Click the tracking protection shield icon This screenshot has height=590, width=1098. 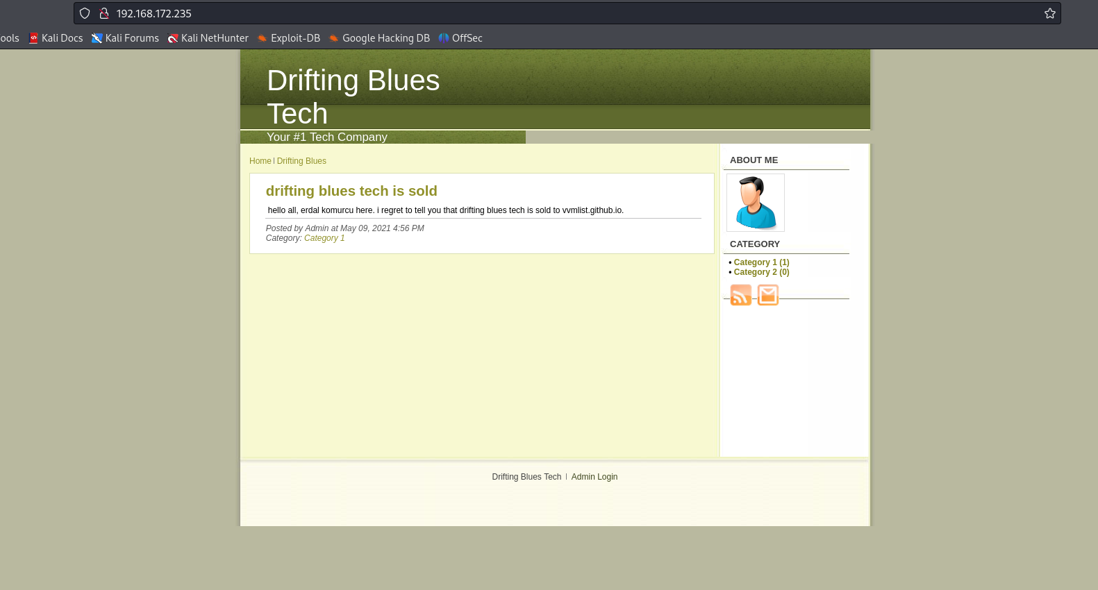pyautogui.click(x=85, y=13)
